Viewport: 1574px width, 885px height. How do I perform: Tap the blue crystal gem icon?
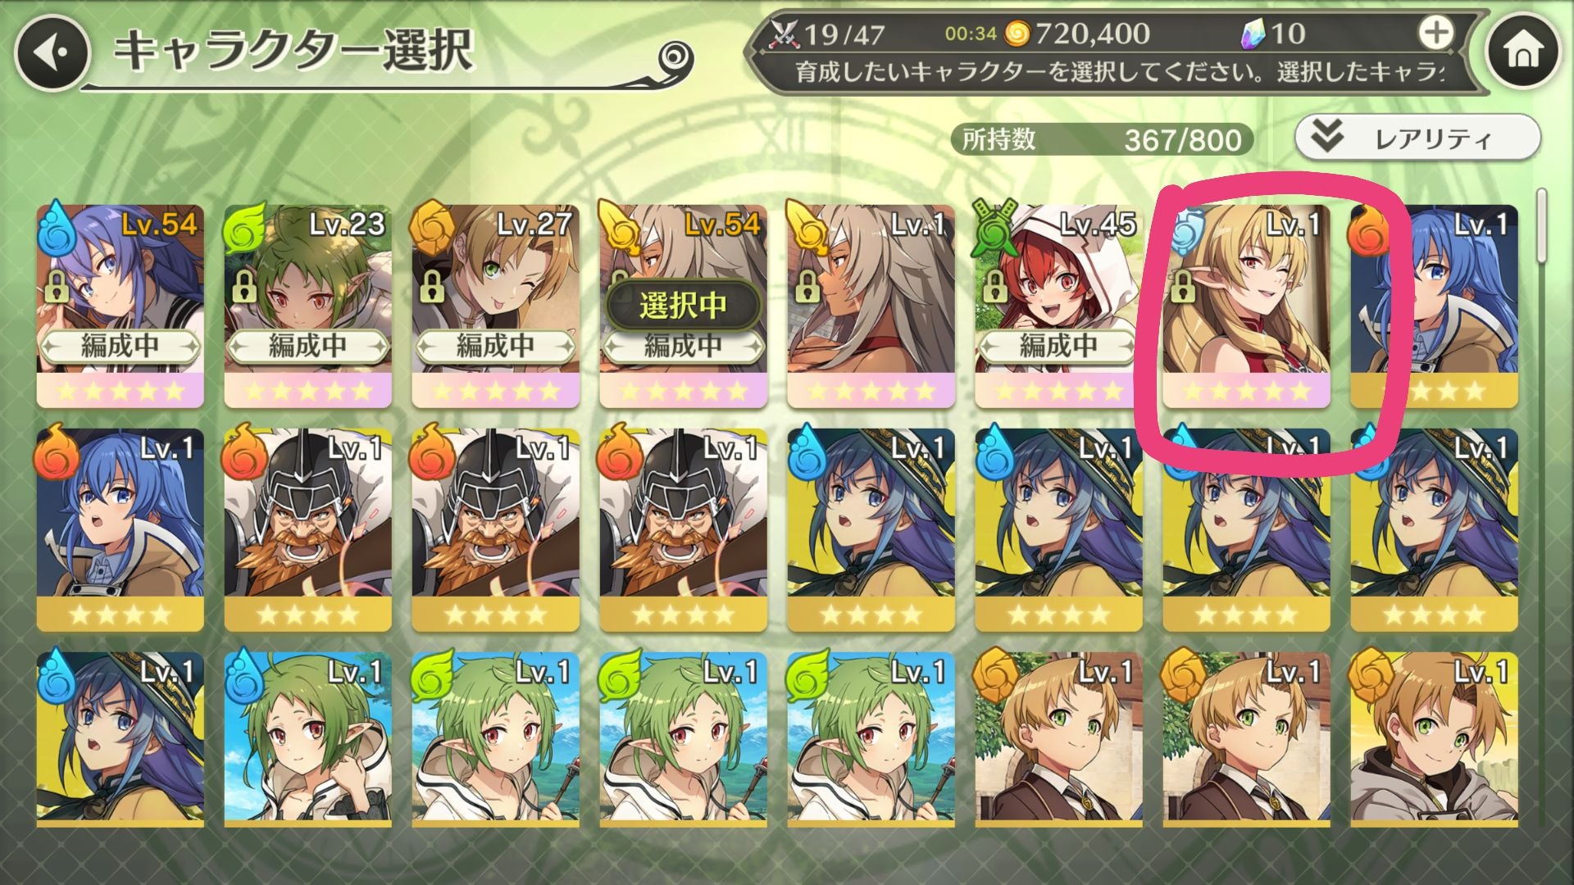[1254, 34]
